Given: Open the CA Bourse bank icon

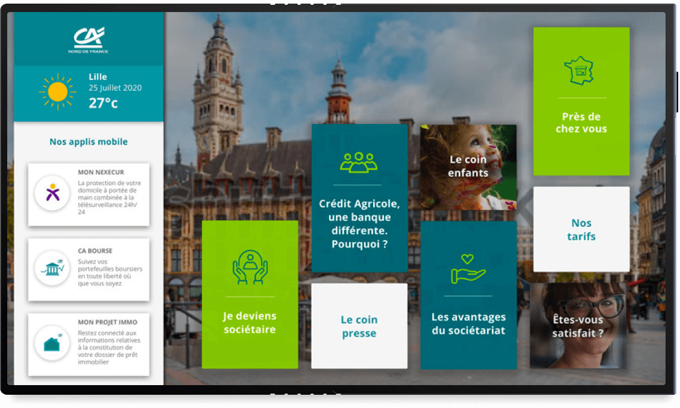Looking at the screenshot, I should [52, 268].
